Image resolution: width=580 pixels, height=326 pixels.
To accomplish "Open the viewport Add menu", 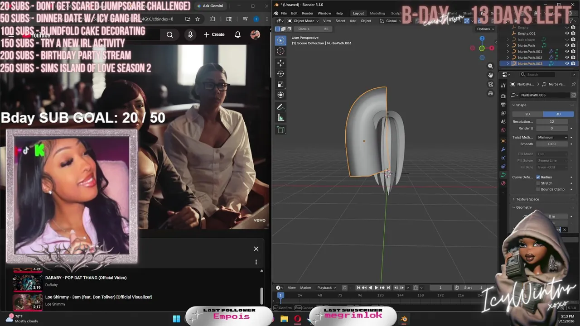I will coord(353,21).
